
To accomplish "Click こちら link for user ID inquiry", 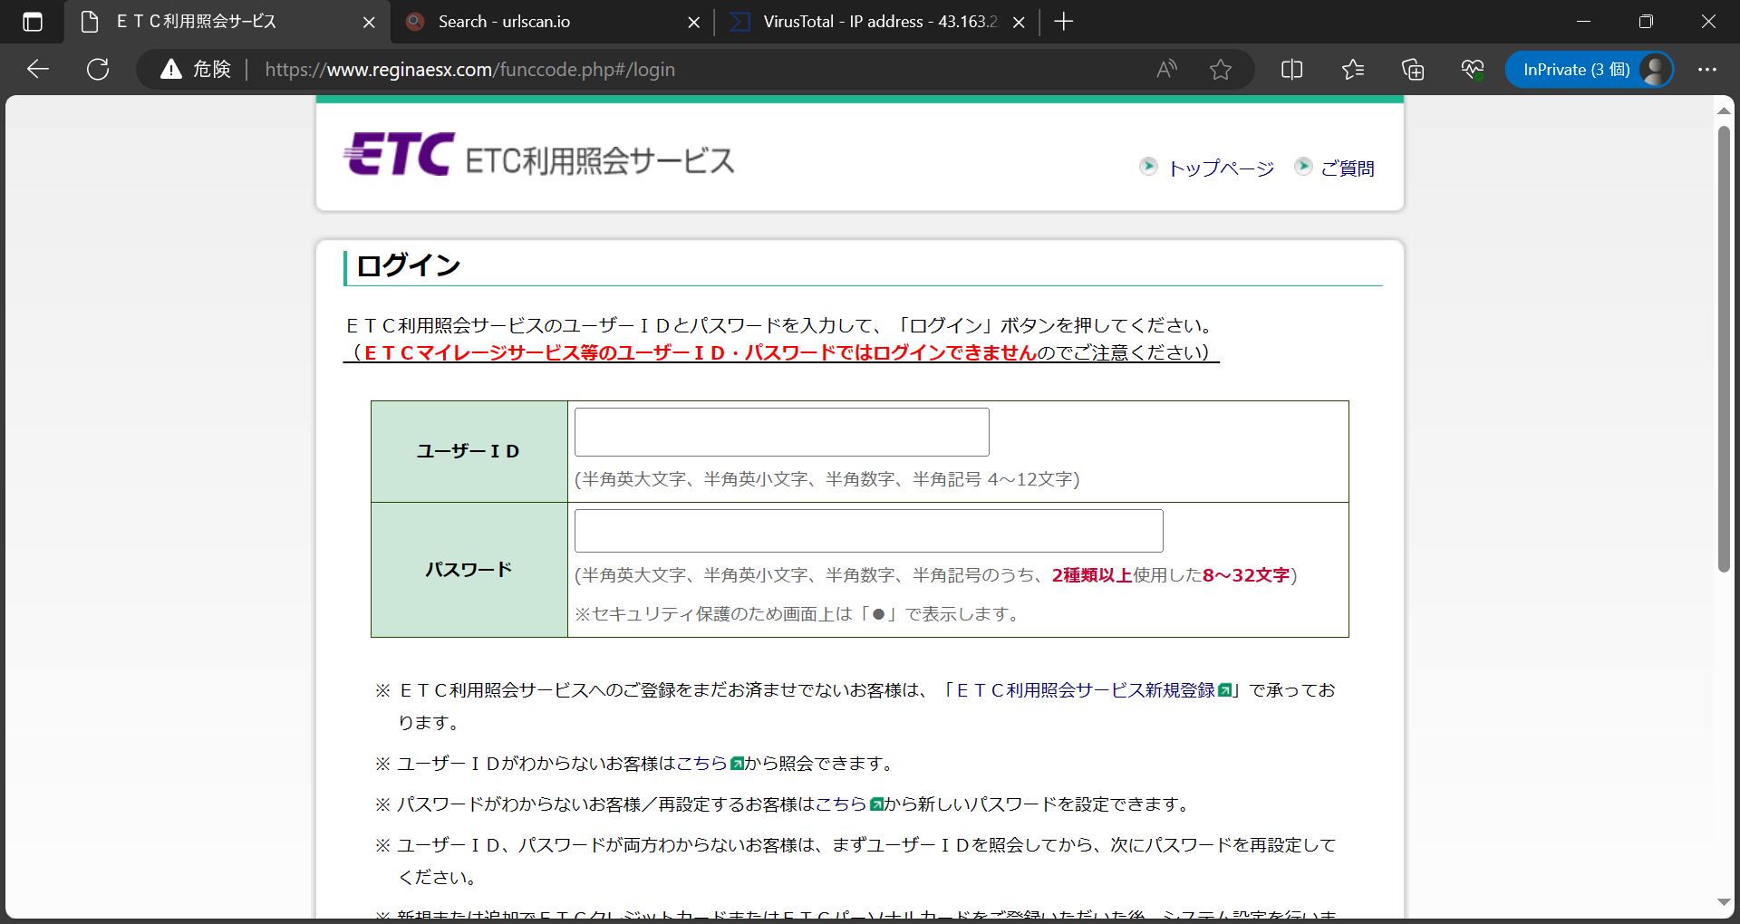I will (701, 764).
